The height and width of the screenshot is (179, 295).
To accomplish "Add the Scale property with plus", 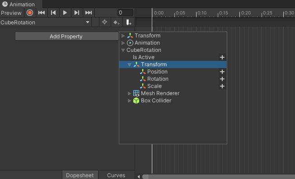I will [x=222, y=86].
